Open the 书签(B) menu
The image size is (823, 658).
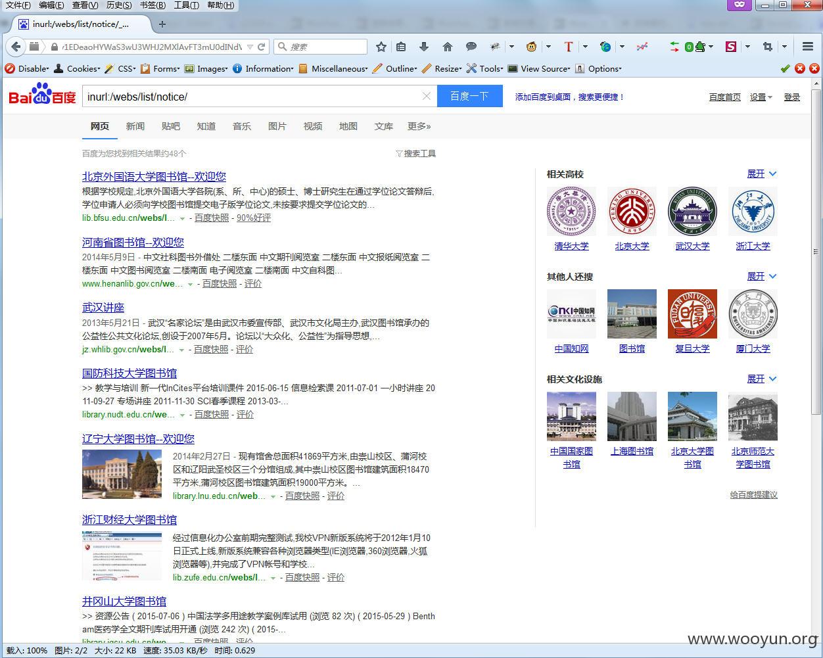coord(153,5)
